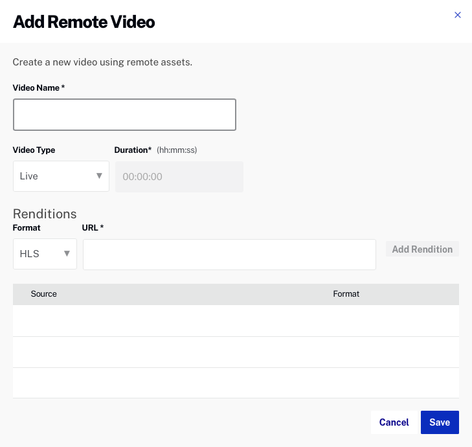Click the Format column header in table
This screenshot has width=472, height=447.
tap(346, 294)
